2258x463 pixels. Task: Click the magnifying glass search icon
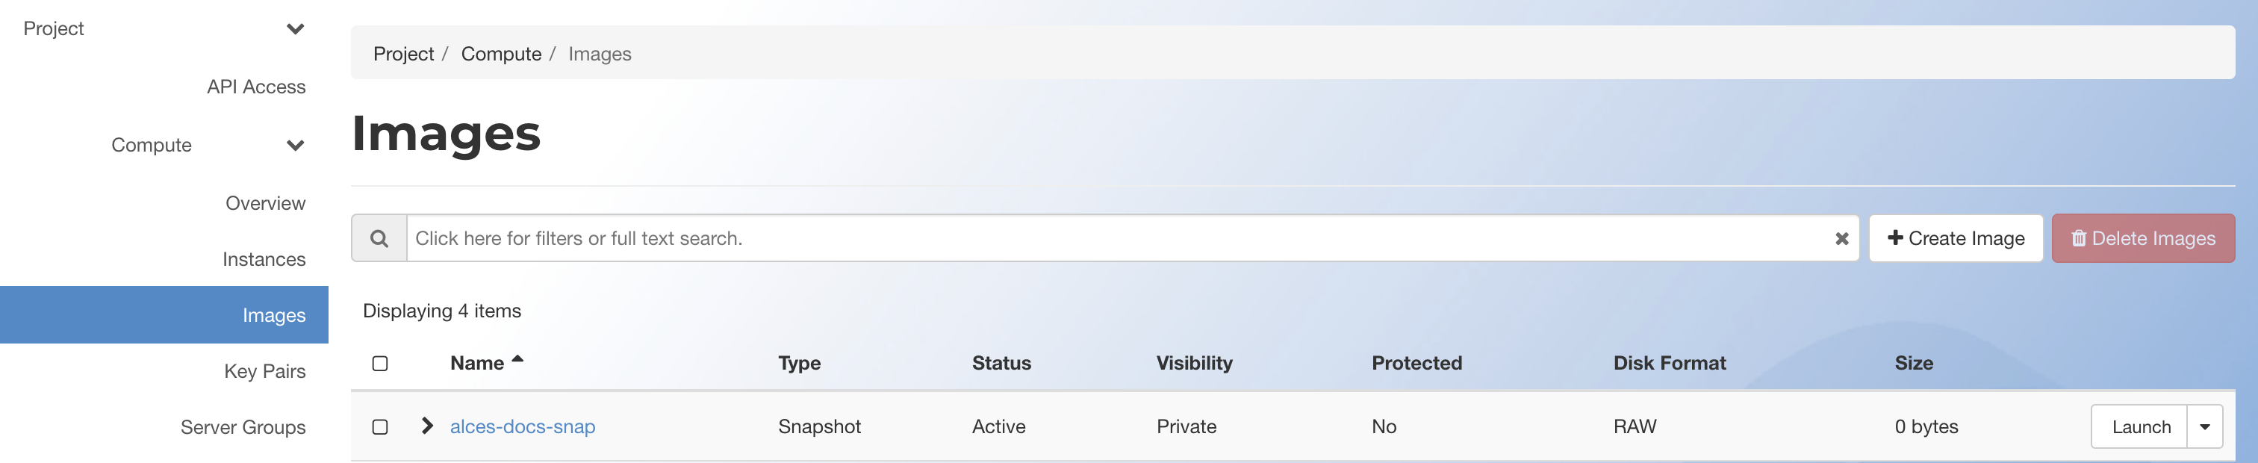[x=379, y=238]
